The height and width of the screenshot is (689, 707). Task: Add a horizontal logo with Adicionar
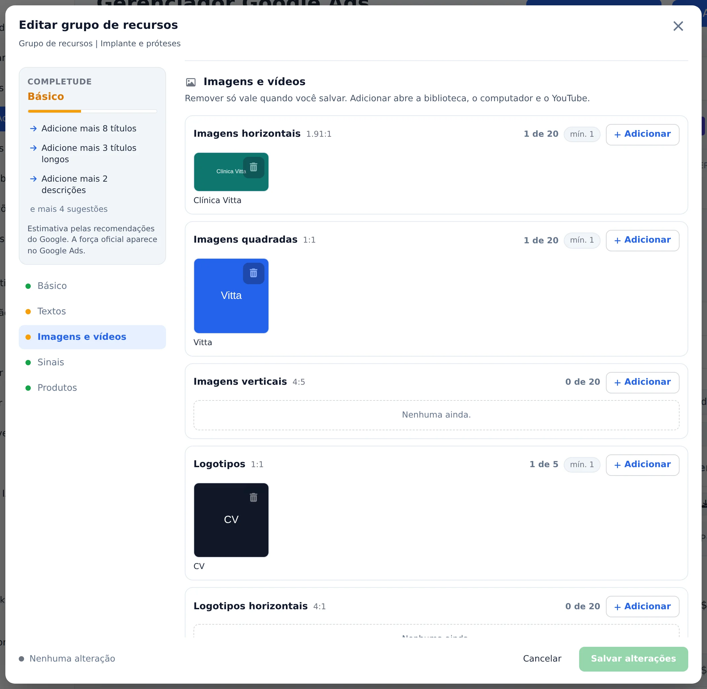642,607
